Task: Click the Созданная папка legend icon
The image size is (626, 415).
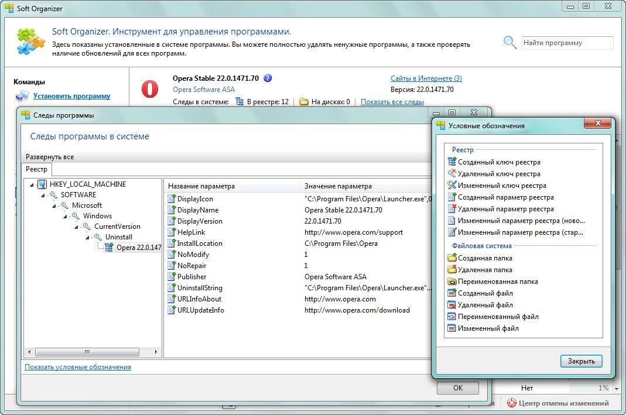Action: (x=452, y=258)
